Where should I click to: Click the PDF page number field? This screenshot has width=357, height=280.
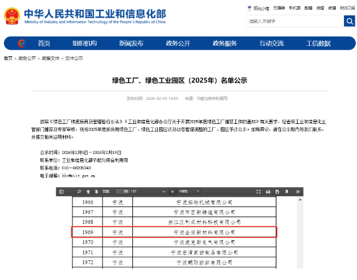[123, 192]
